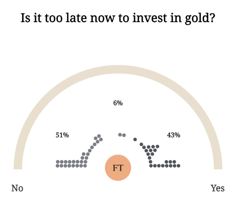Click the pair of gray dots under 6%

[122, 135]
